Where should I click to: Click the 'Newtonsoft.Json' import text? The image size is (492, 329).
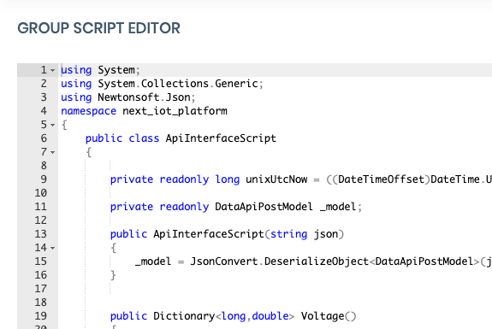(x=144, y=97)
